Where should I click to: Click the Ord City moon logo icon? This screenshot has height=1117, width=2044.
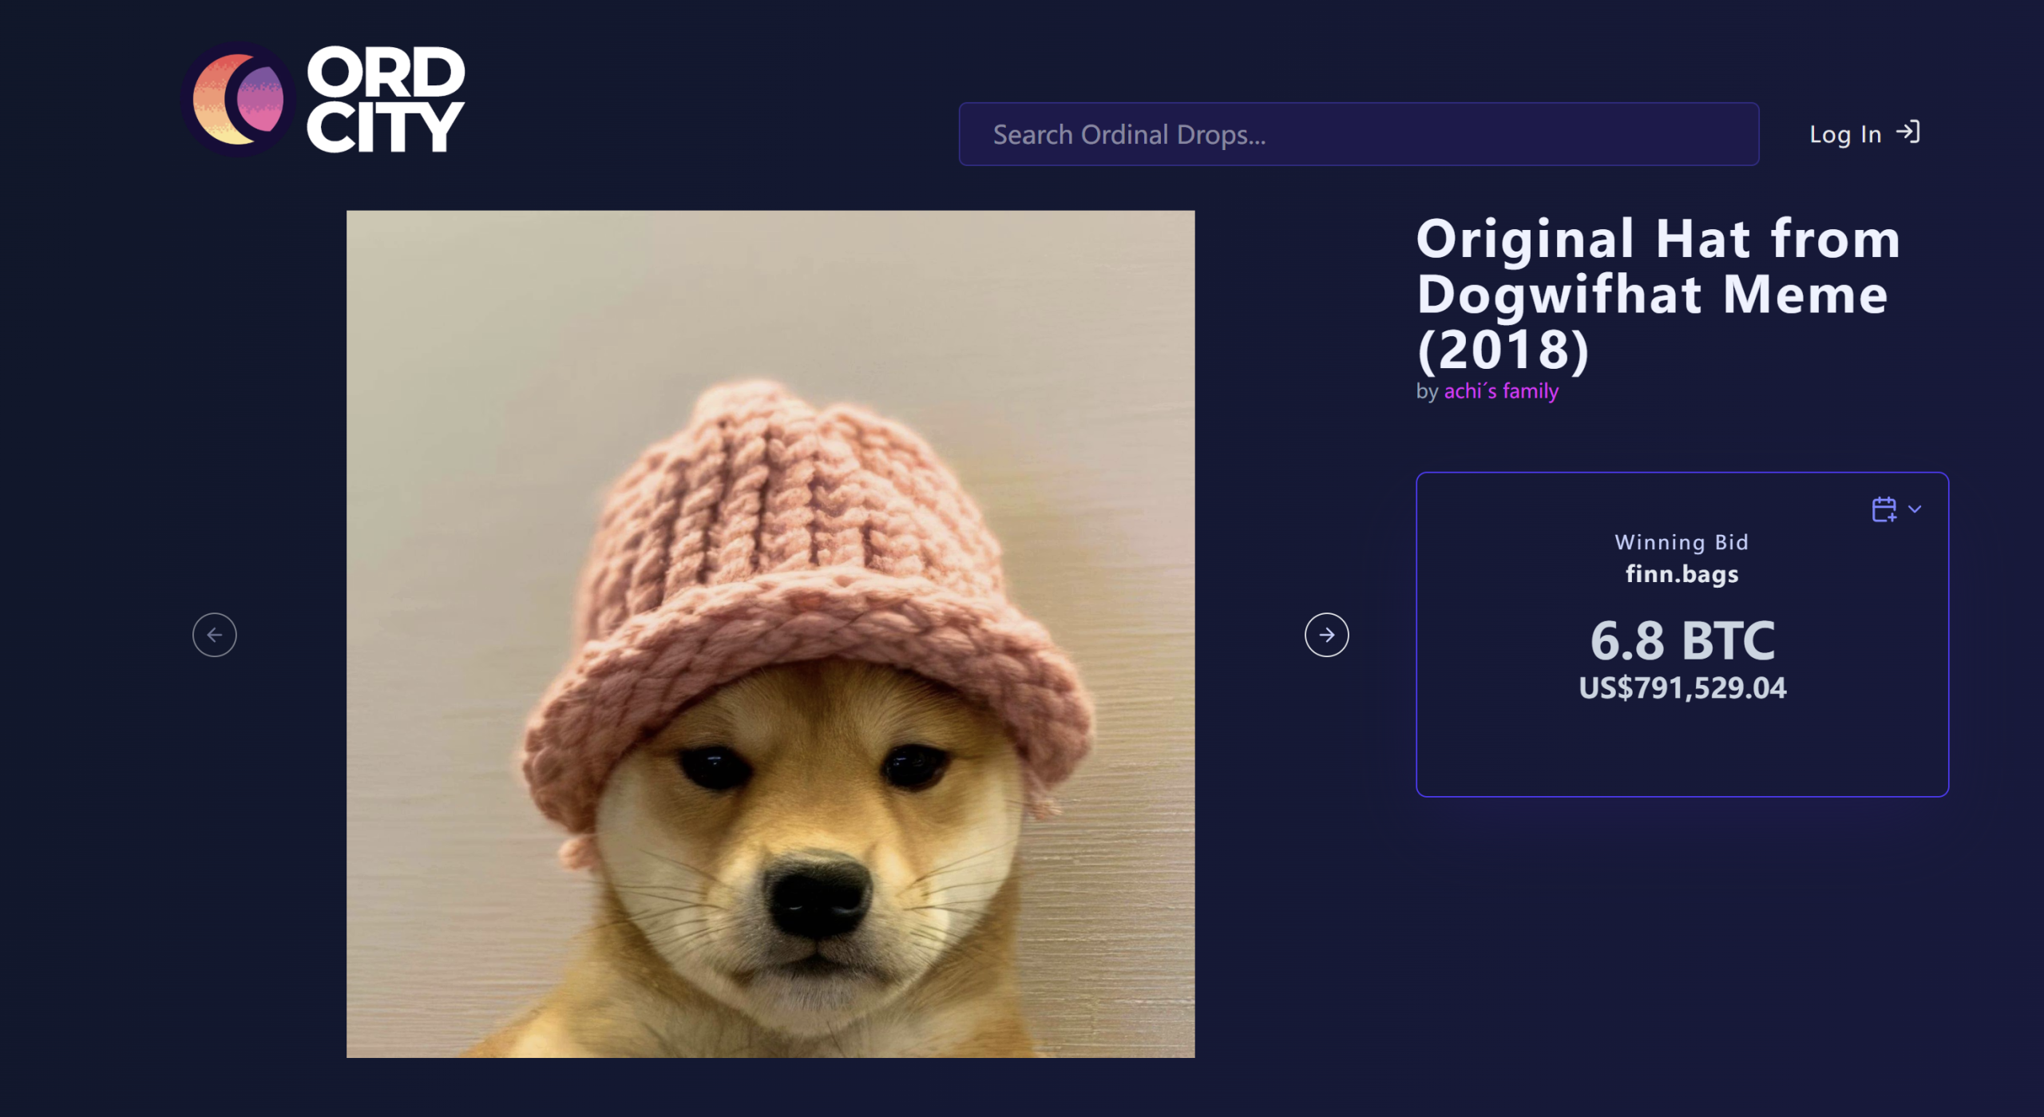point(238,100)
